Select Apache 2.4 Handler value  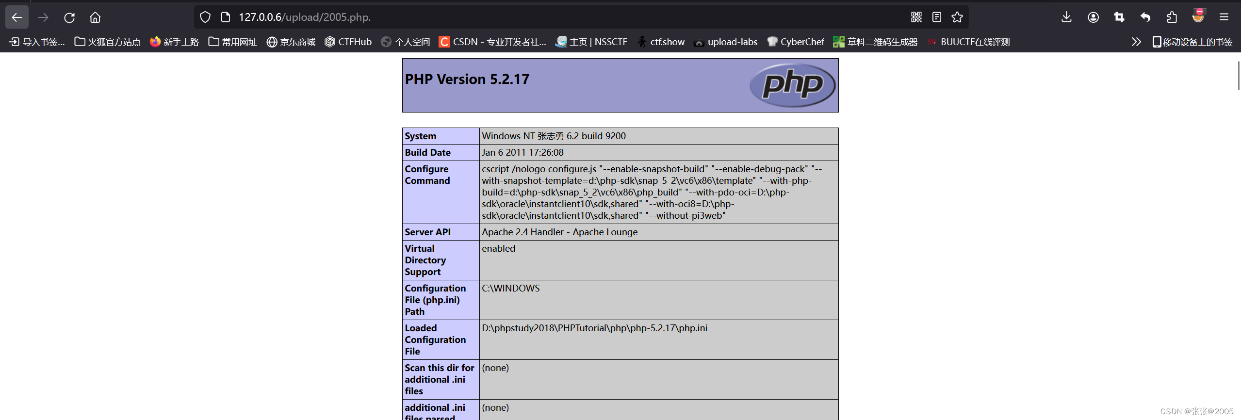click(x=559, y=232)
